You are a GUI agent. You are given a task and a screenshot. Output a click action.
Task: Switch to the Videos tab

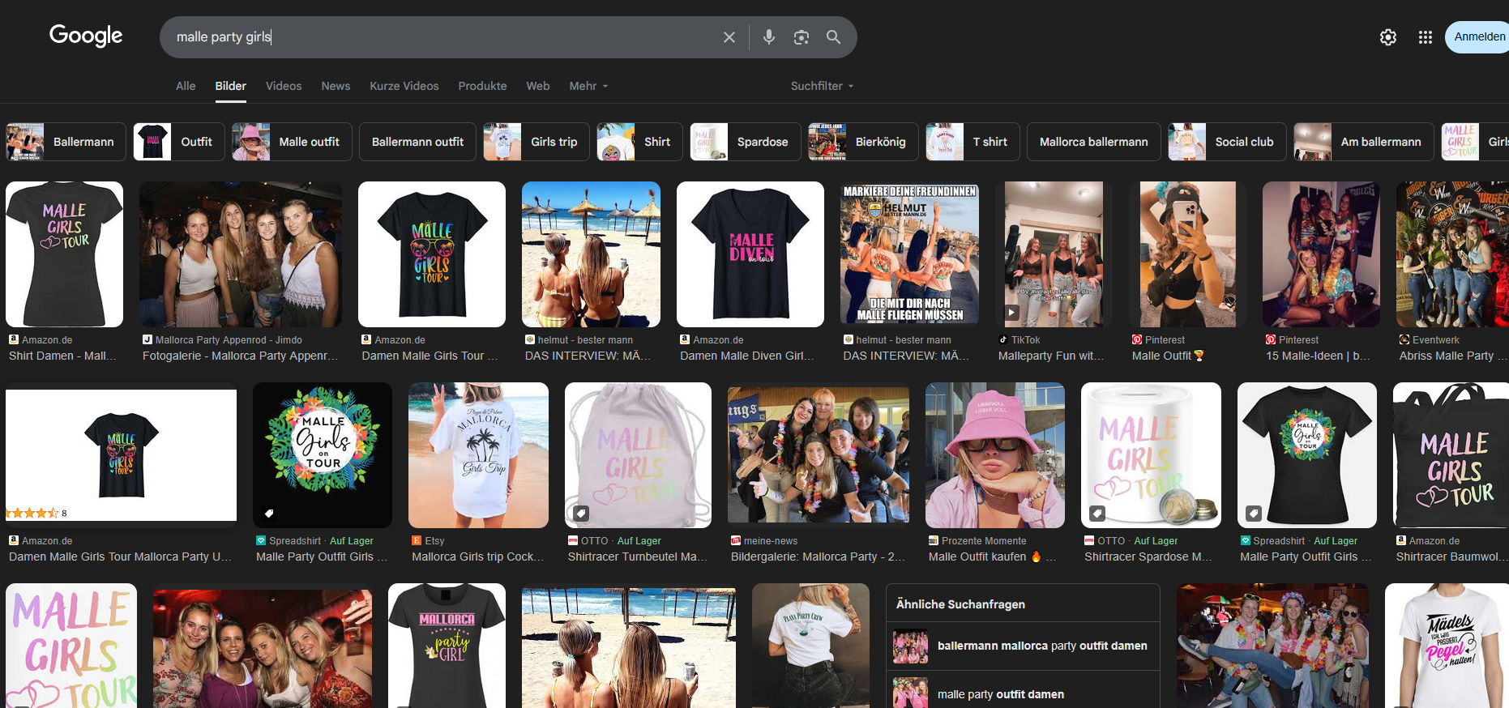284,86
